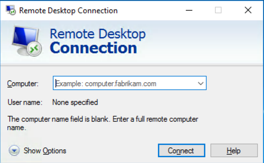264x163 pixels.
Task: Select the "None specified" user name text
Action: point(75,103)
